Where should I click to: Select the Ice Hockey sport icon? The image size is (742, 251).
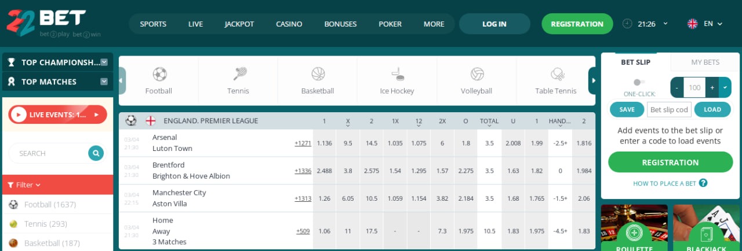click(397, 74)
